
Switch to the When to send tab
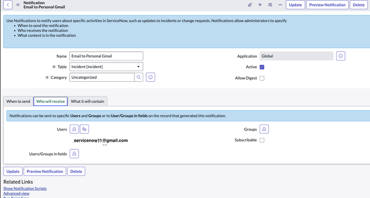[18, 101]
